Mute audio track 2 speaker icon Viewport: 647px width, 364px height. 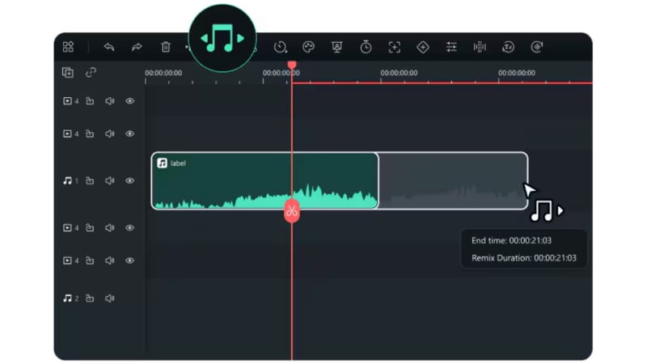109,298
